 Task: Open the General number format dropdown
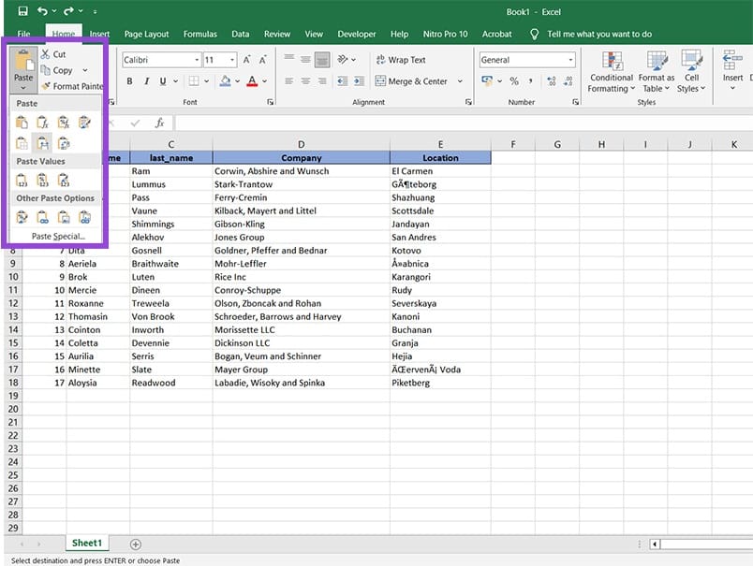pyautogui.click(x=569, y=60)
